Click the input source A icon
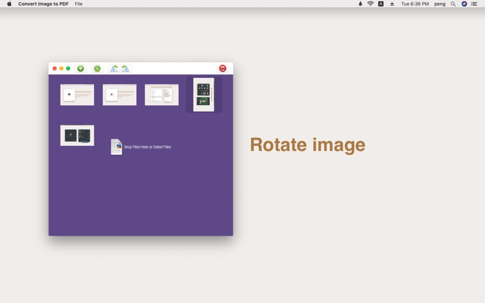 381,4
